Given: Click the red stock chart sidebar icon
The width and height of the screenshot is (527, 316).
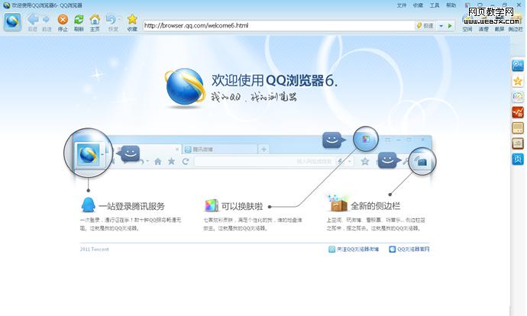Looking at the screenshot, I should click(517, 112).
